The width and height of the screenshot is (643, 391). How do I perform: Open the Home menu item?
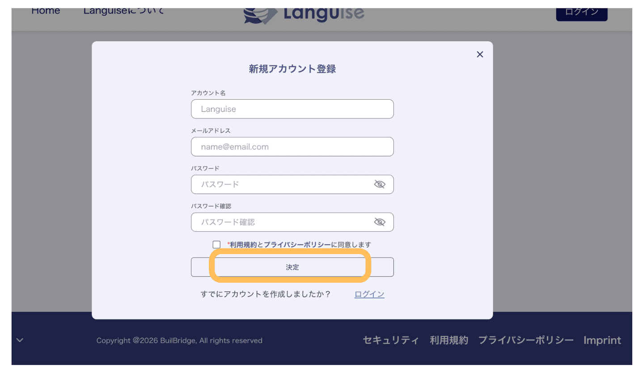tap(46, 11)
